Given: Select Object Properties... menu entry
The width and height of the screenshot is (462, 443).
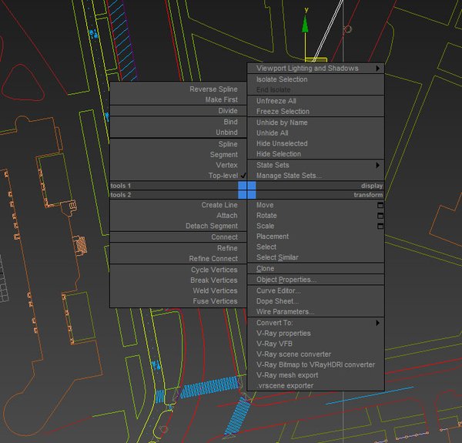Looking at the screenshot, I should (286, 280).
